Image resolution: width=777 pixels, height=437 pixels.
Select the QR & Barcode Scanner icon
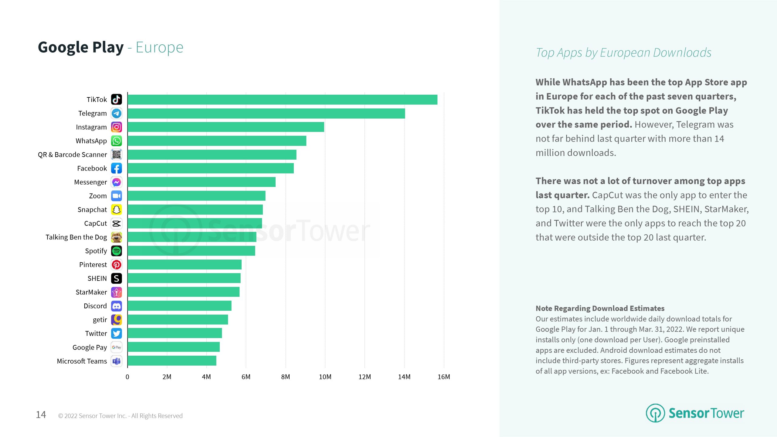point(117,154)
